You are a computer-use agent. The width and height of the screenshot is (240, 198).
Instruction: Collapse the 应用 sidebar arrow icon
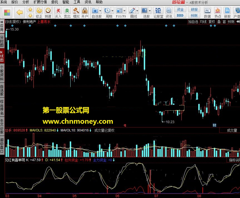2,22
